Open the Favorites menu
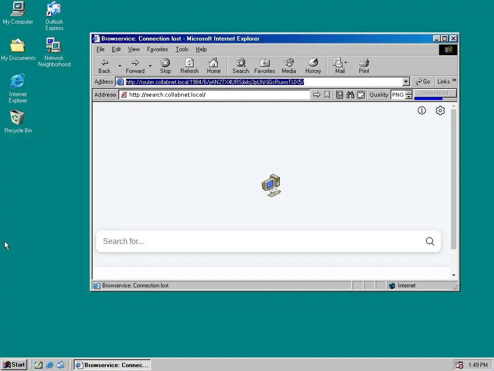This screenshot has height=371, width=494. click(158, 49)
